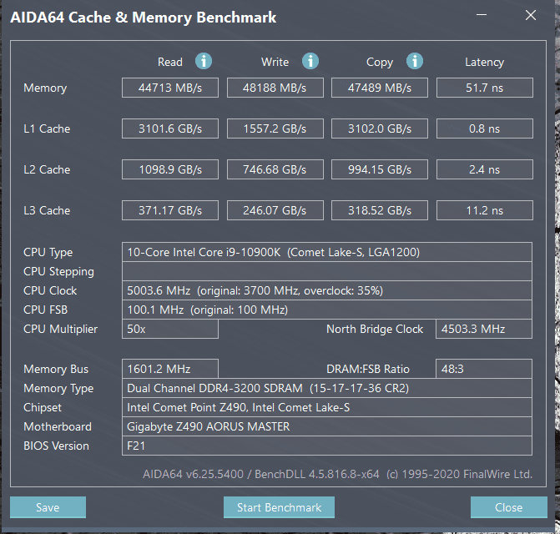The width and height of the screenshot is (560, 534).
Task: Click Motherboard Gigabyte Z490 AORUS MASTER
Action: (x=327, y=426)
